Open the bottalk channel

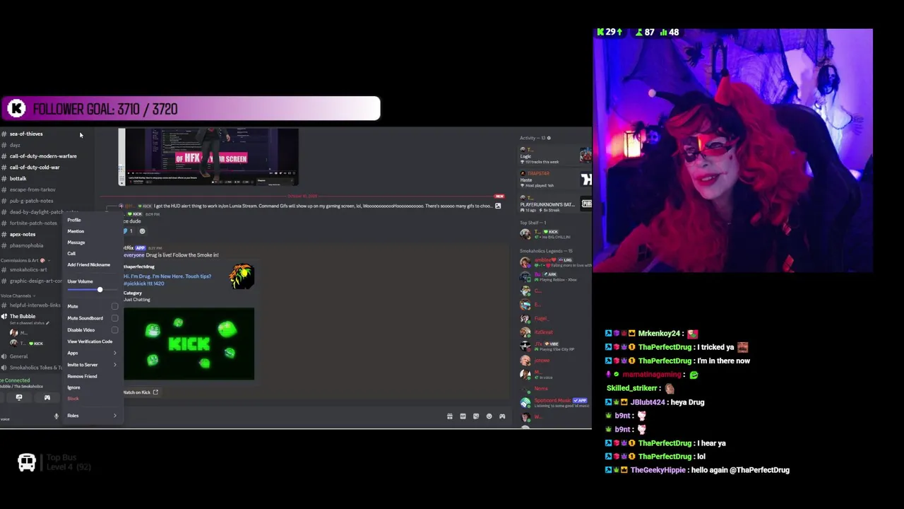pos(18,178)
